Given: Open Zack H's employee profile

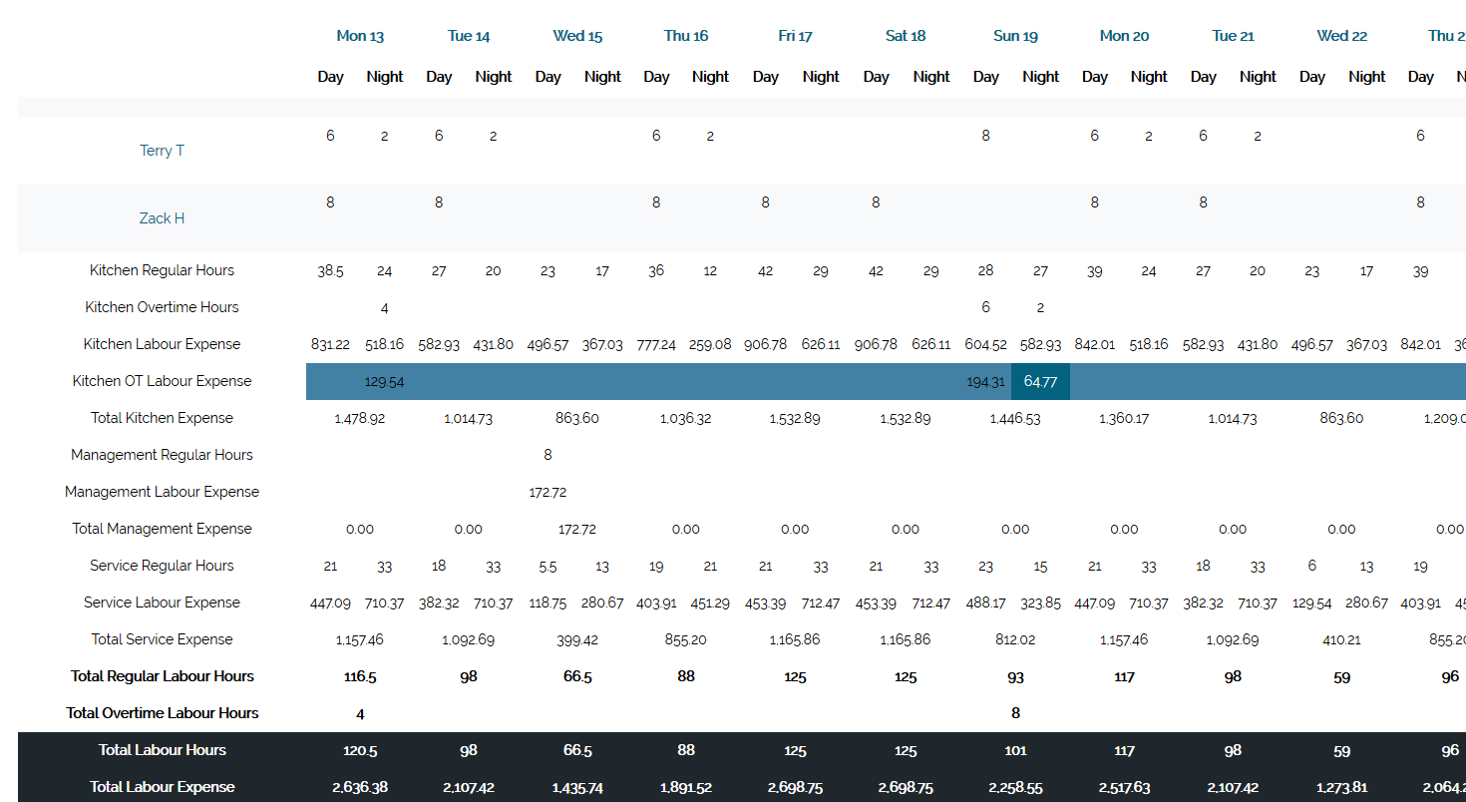Looking at the screenshot, I should (162, 217).
